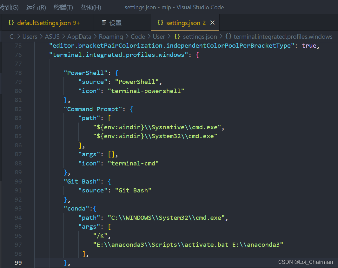Image resolution: width=338 pixels, height=268 pixels.
Task: Click the "/K" argument string
Action: (101, 236)
